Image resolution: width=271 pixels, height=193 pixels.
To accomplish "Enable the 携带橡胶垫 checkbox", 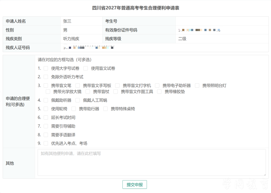I will (x=159, y=91).
